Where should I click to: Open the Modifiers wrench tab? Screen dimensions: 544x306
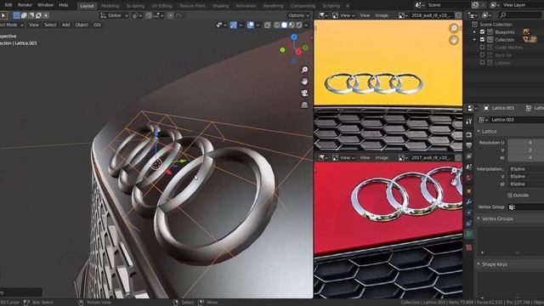tap(469, 201)
